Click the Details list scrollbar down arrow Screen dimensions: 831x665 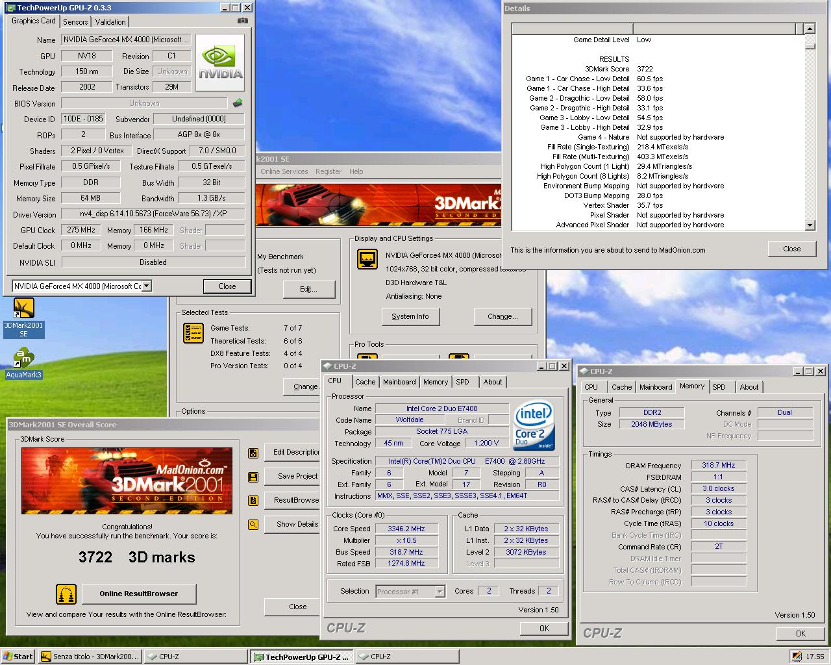point(810,225)
